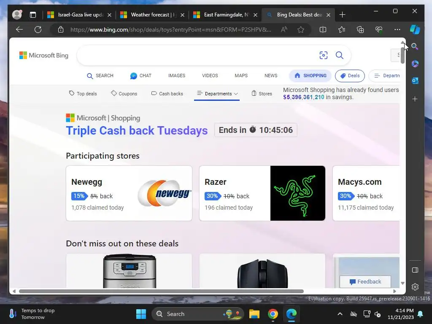Click the Microsoft Bing logo
Screen dimensions: 432x324
[44, 55]
